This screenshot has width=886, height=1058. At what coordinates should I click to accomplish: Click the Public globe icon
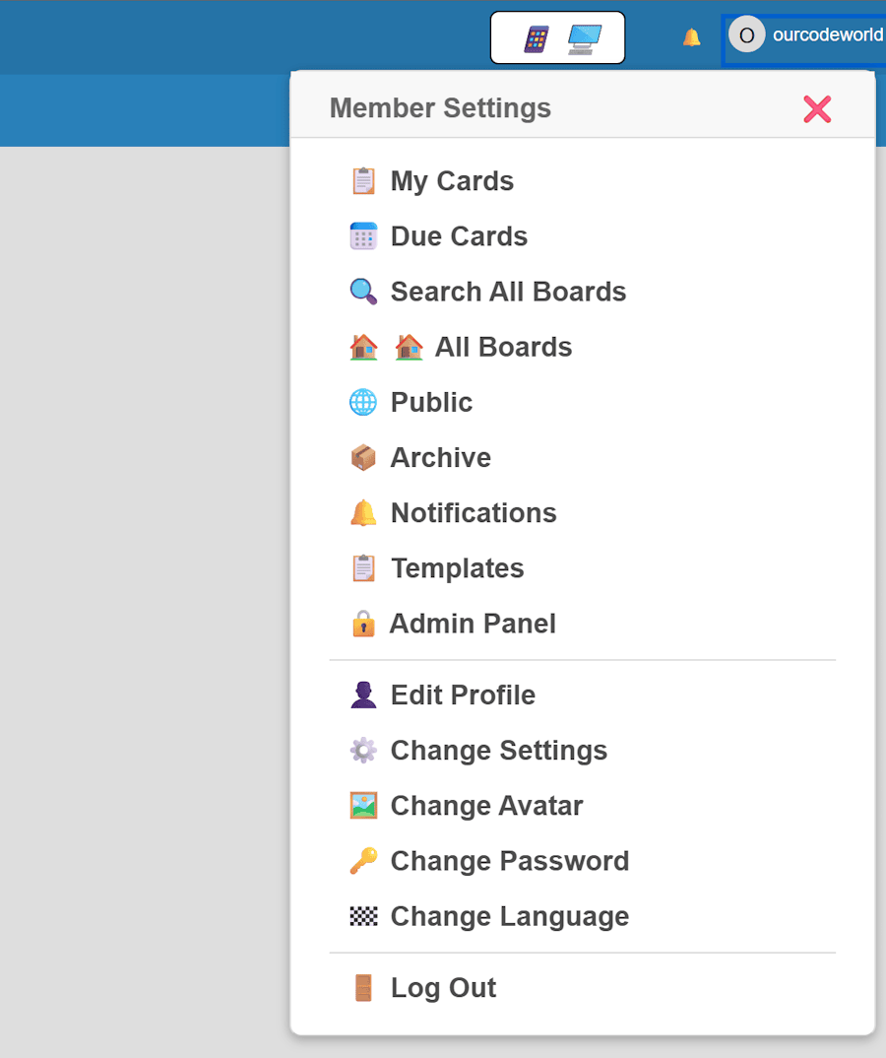(x=363, y=402)
